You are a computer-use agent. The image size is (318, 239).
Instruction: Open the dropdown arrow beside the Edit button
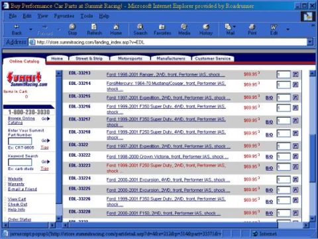coord(288,29)
